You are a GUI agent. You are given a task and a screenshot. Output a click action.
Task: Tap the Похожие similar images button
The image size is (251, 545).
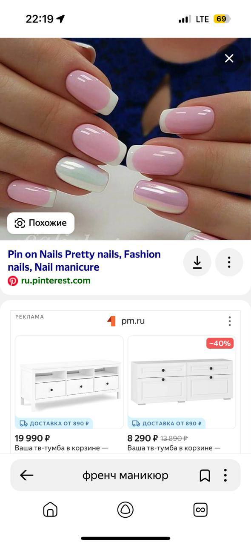point(41,223)
